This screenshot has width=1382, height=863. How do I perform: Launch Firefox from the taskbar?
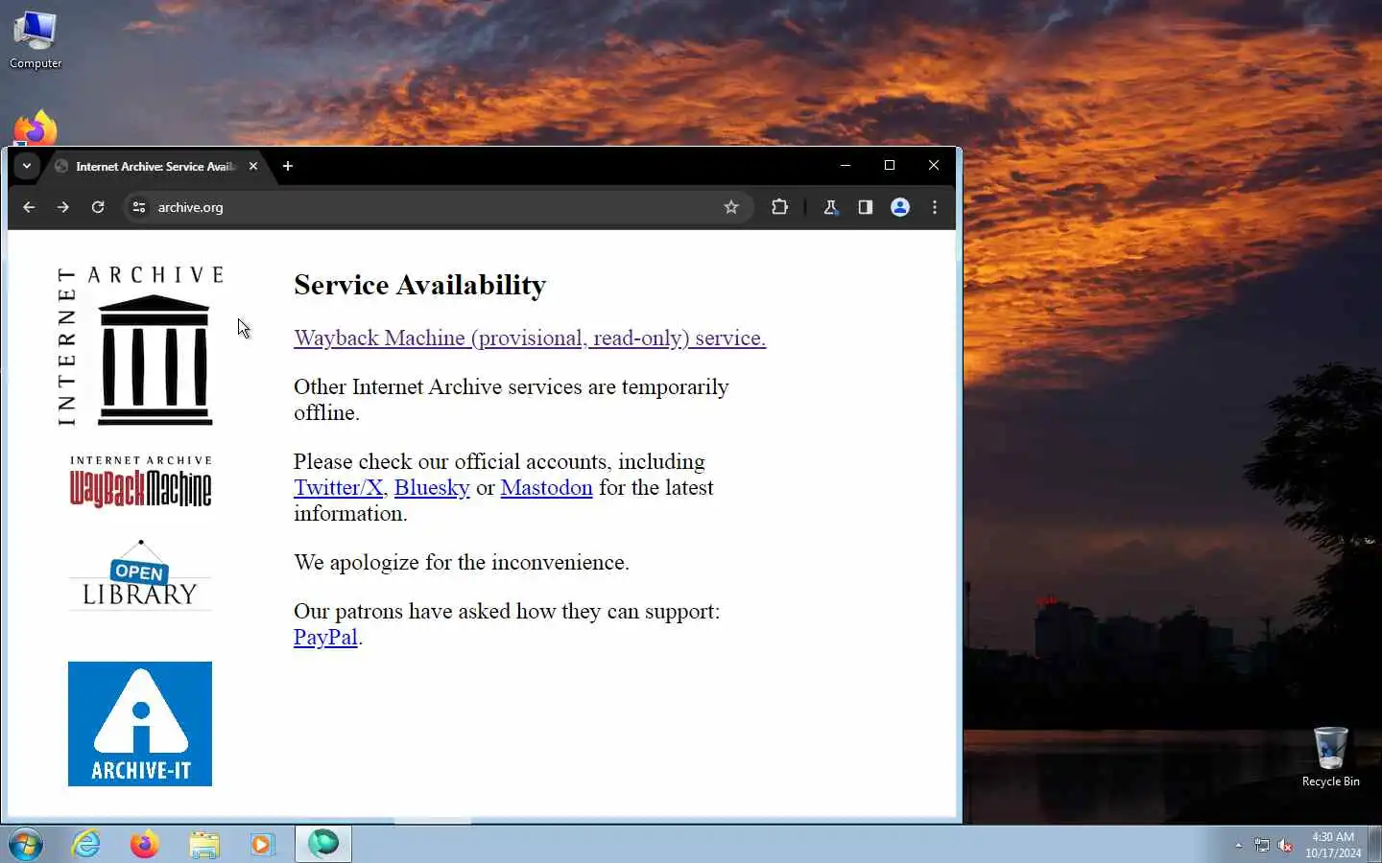pyautogui.click(x=145, y=844)
